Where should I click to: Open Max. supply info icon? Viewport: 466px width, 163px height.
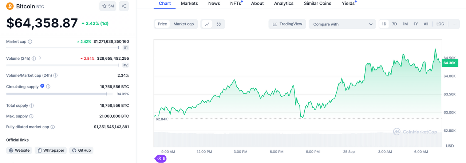(31, 116)
